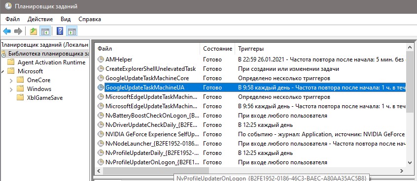Select the NvProfileUpdaterDaily task name
Image resolution: width=417 pixels, height=181 pixels.
pyautogui.click(x=152, y=153)
